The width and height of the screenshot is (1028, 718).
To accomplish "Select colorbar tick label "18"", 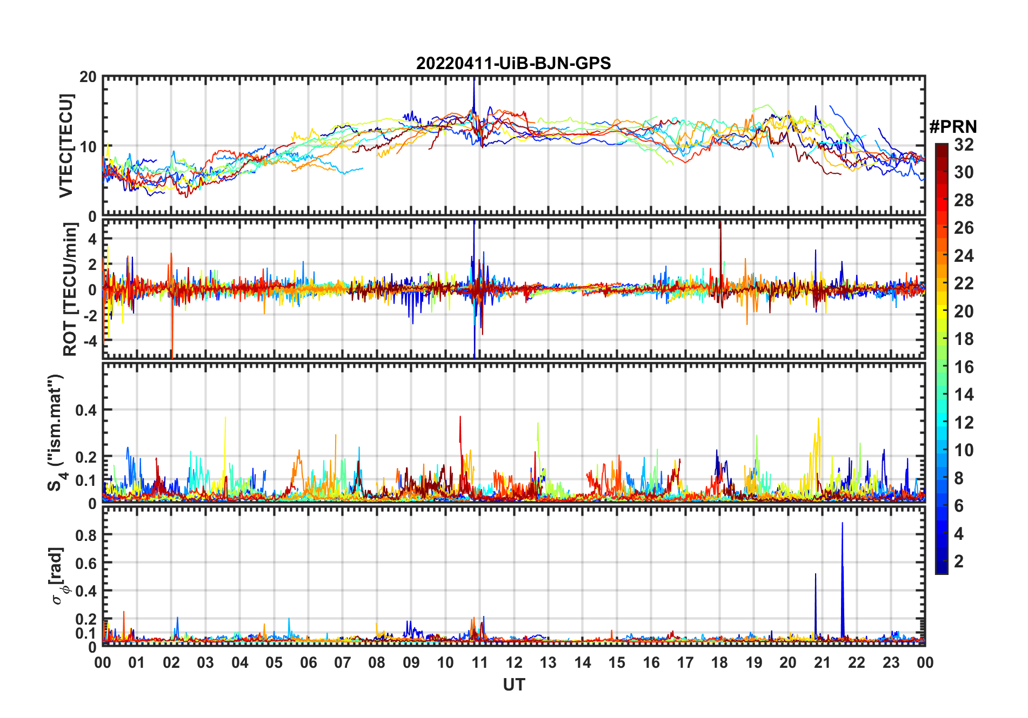I will pos(964,339).
